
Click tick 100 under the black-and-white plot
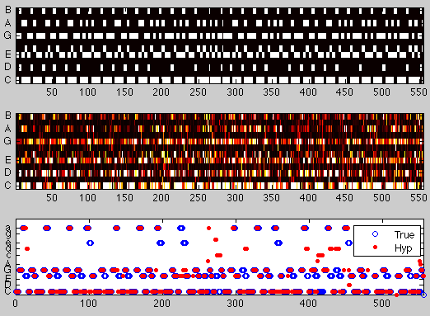coord(87,92)
